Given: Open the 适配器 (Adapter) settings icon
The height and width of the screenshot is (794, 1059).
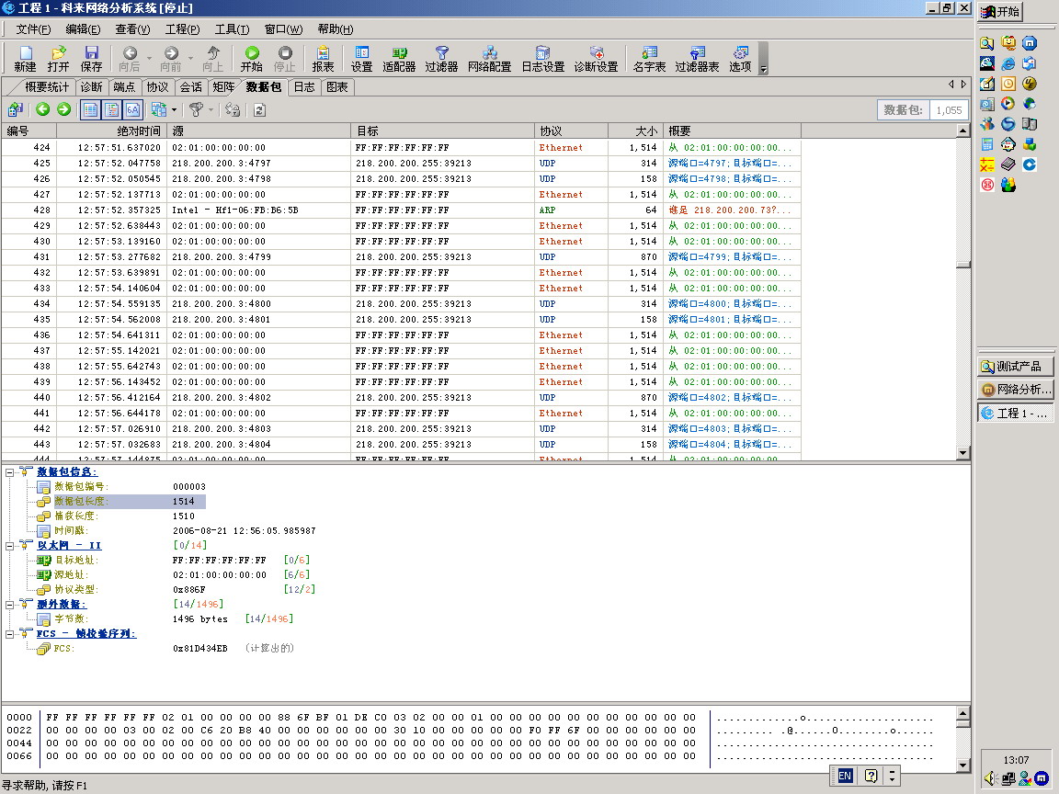Looking at the screenshot, I should pyautogui.click(x=399, y=59).
